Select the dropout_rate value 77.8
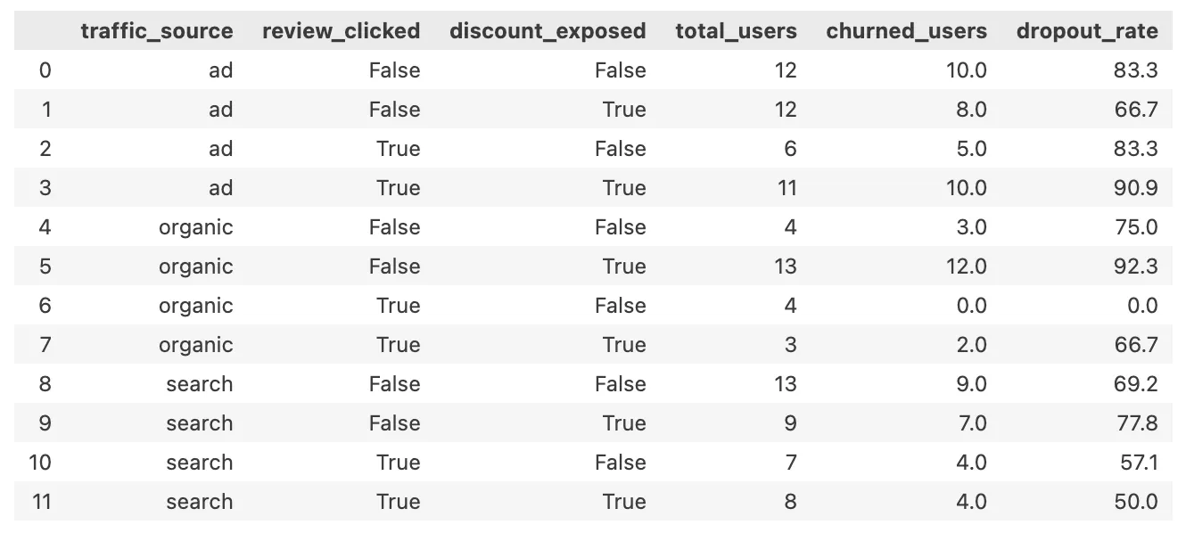 tap(1136, 423)
